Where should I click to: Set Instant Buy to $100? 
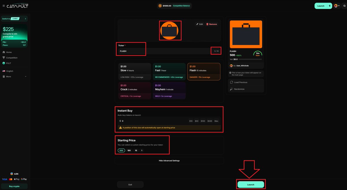pos(203,121)
